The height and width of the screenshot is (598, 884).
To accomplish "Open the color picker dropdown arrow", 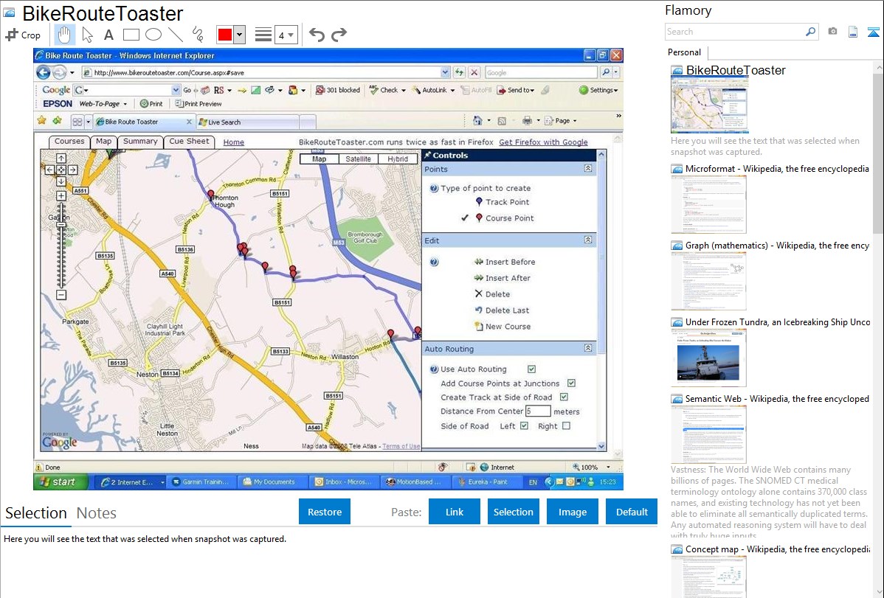I will click(239, 35).
